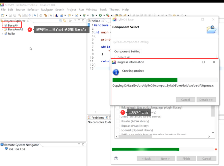Open the Themes menu

[x=115, y=10]
